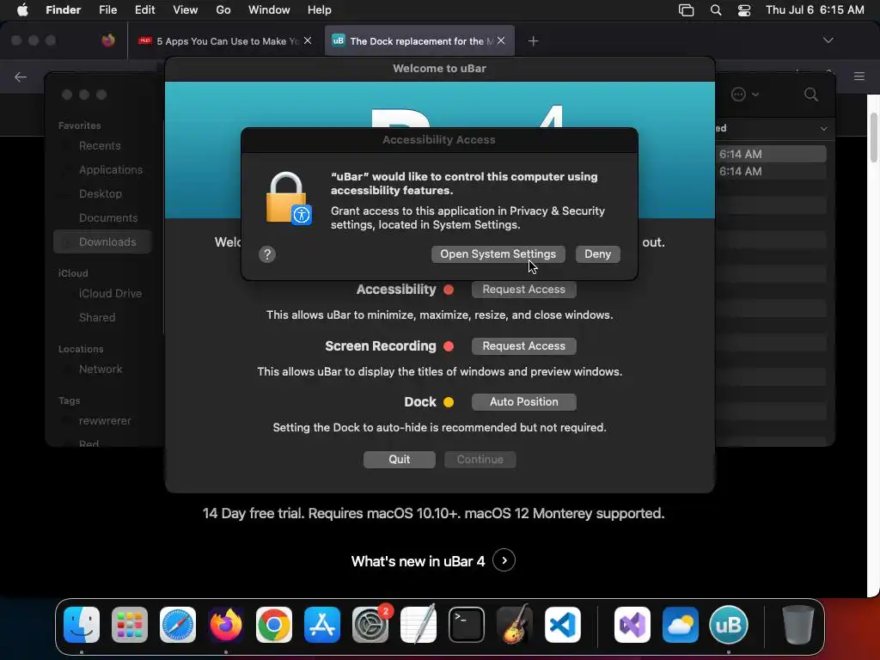Open TextEdit from the Dock

pos(419,625)
